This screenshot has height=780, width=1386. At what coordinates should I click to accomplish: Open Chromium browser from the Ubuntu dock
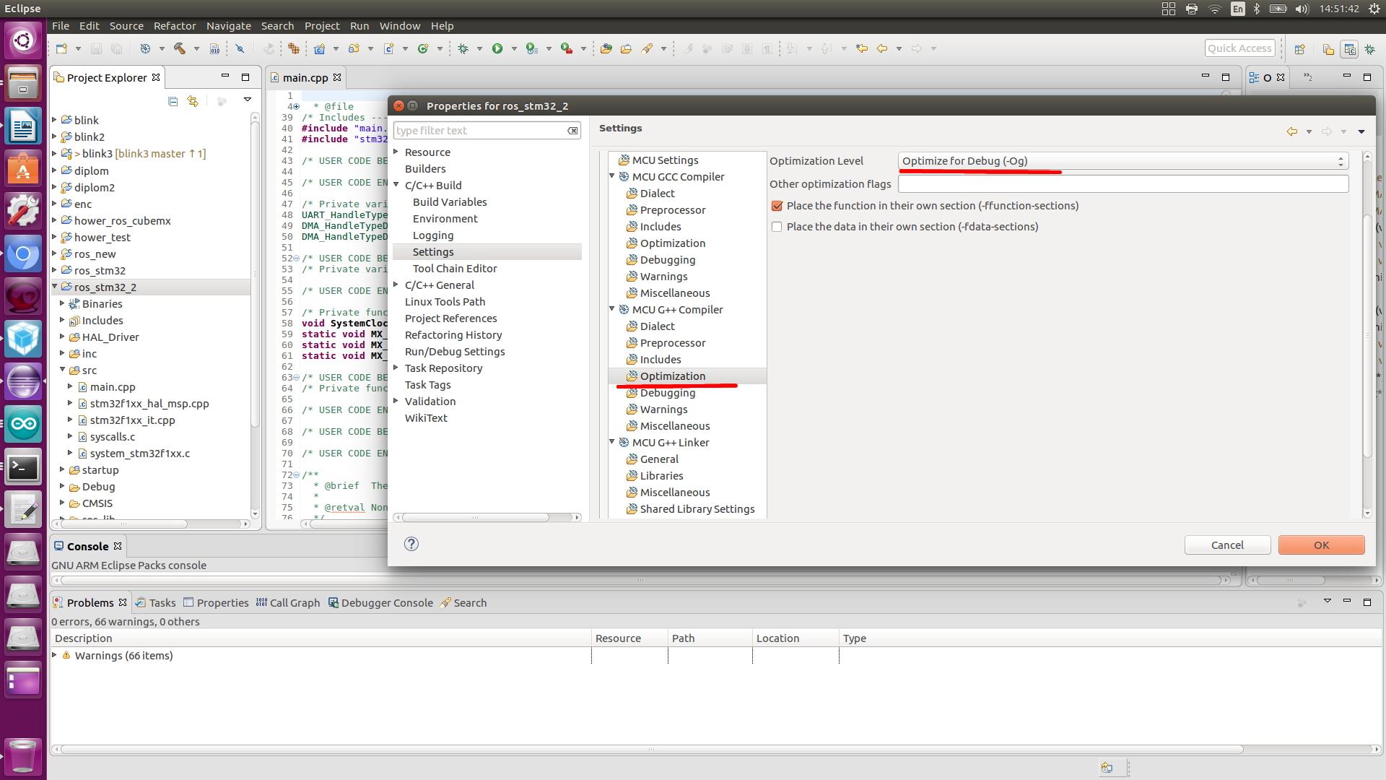coord(23,254)
